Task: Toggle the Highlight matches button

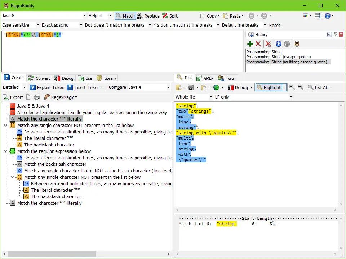Action: 269,87
